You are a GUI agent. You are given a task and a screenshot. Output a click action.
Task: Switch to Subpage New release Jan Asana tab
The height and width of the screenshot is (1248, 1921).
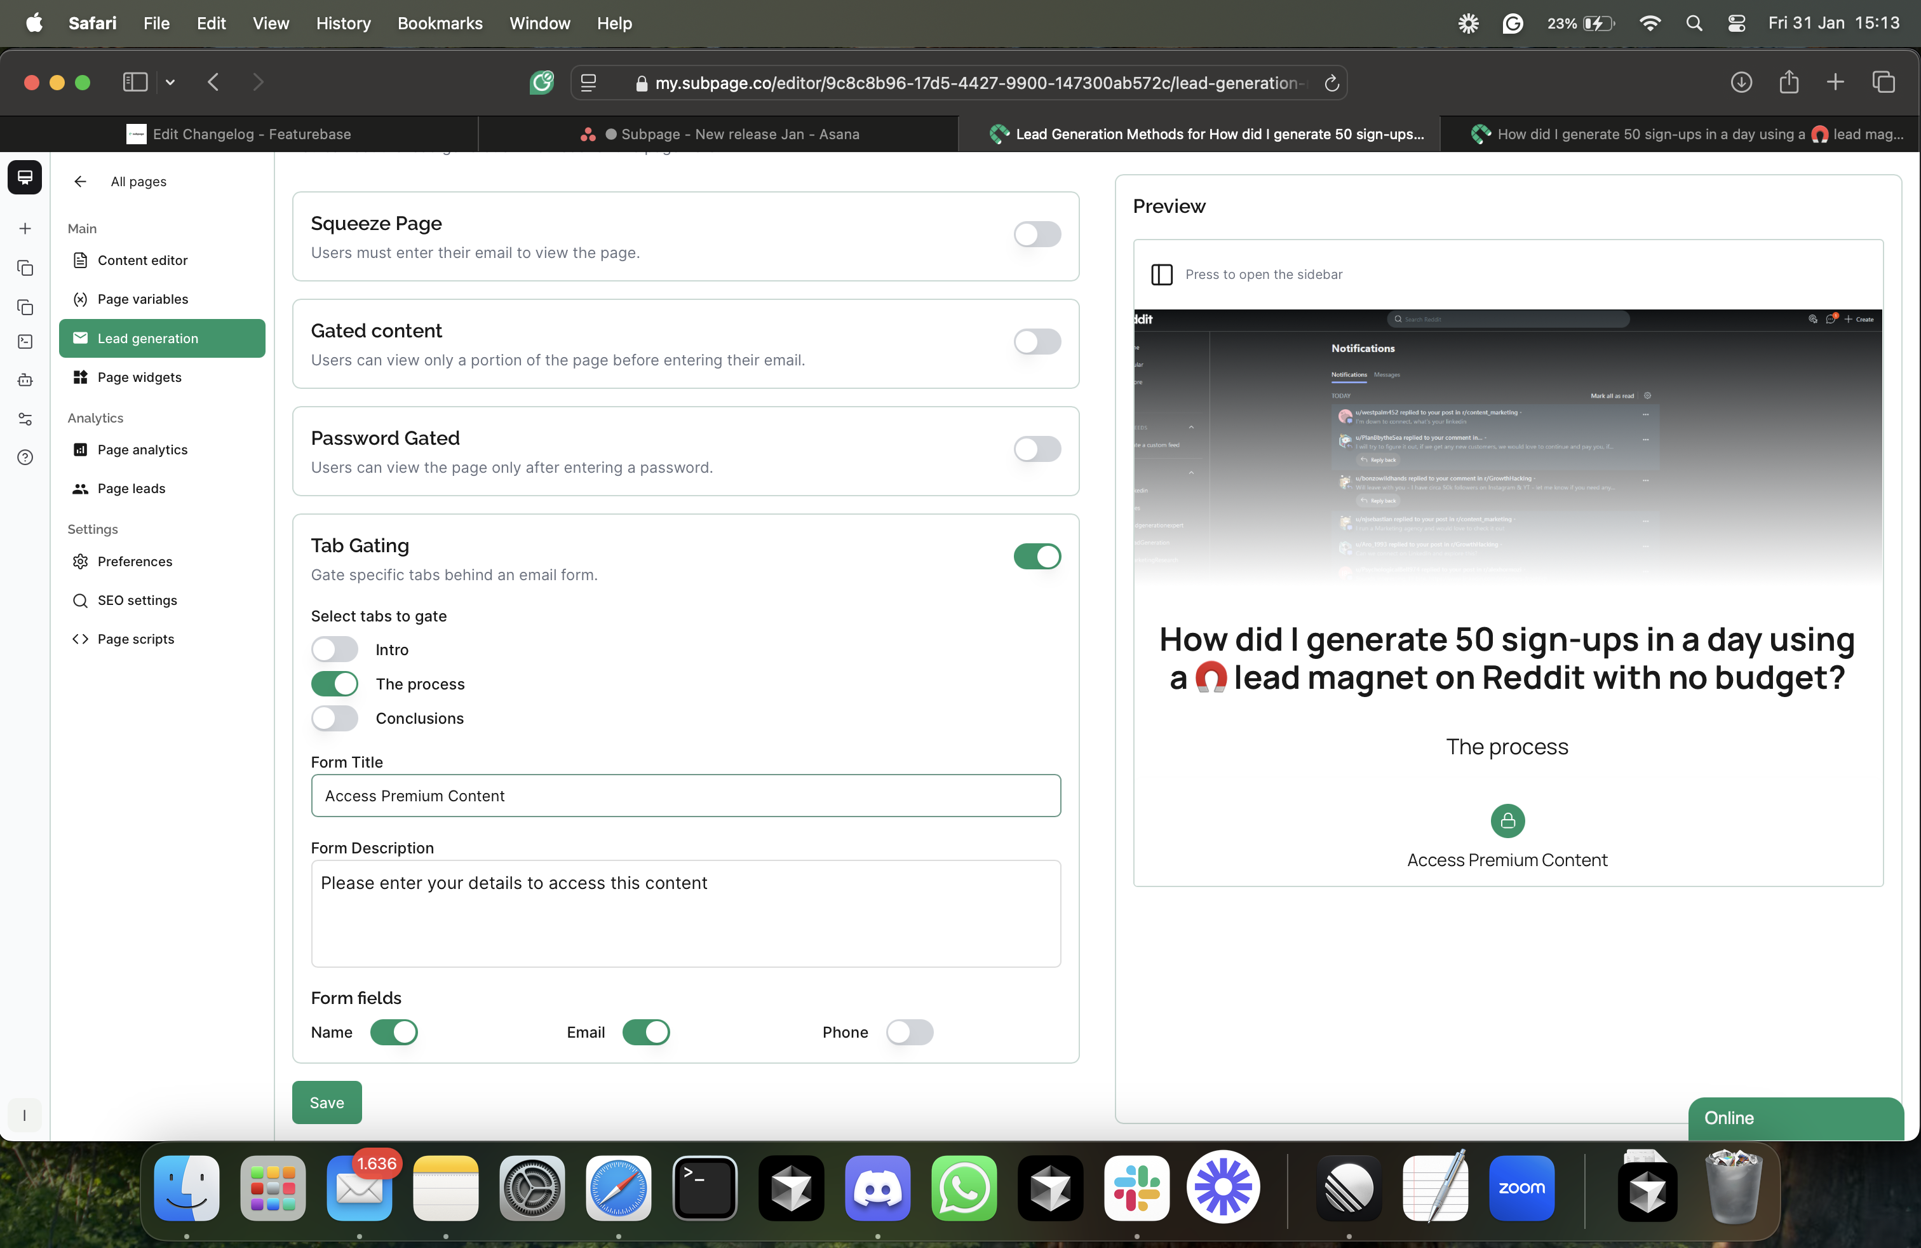(718, 134)
